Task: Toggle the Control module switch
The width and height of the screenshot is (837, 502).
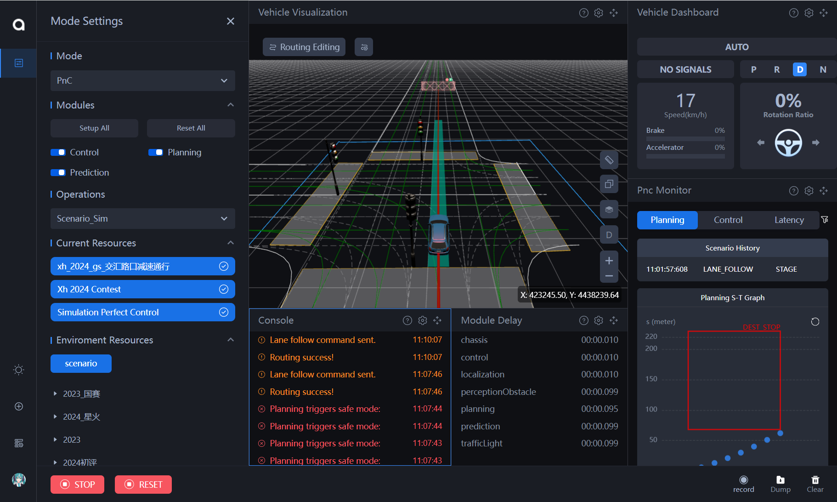Action: [58, 152]
